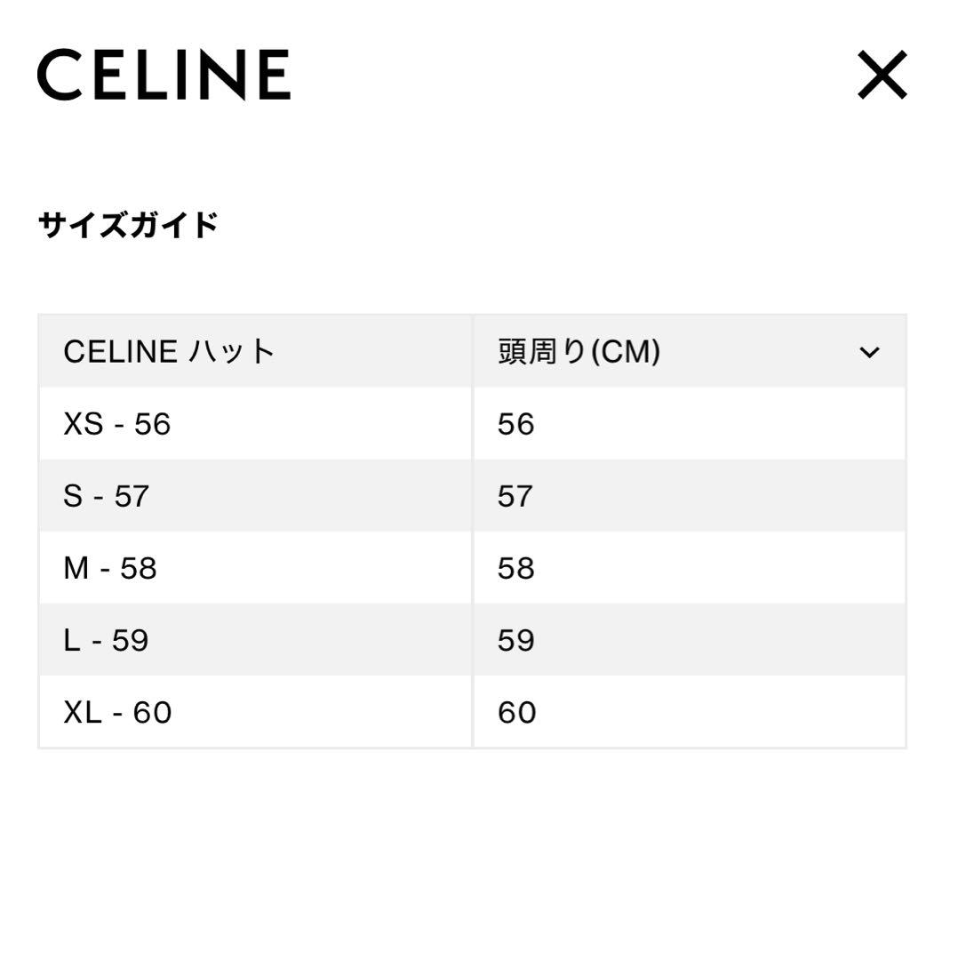Select the 58 head circumference cell
Screen dimensions: 958x960
514,568
